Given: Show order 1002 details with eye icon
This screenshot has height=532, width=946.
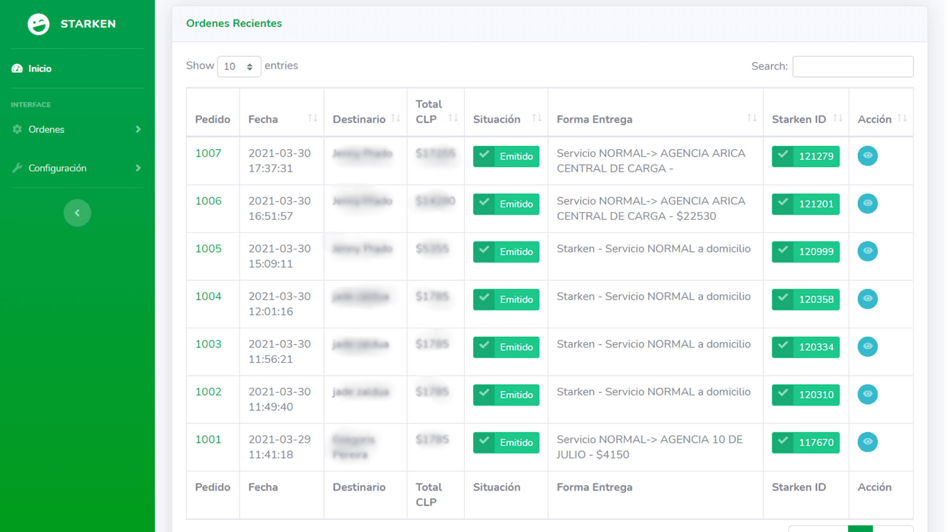Looking at the screenshot, I should (x=867, y=394).
